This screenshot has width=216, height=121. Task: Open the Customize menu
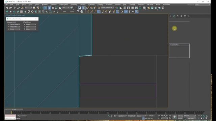[x=91, y=5]
